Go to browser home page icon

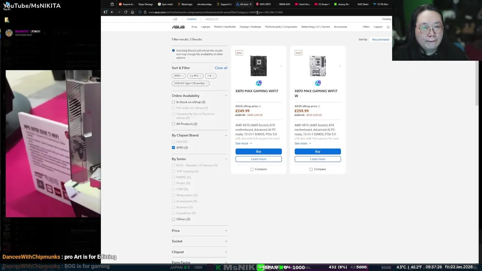pos(132,12)
